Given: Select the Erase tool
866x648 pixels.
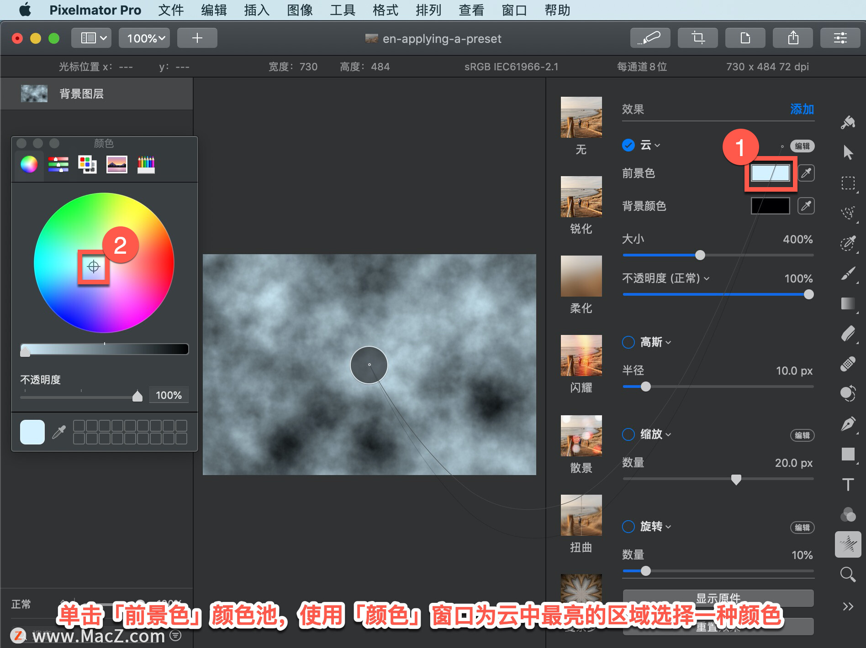Looking at the screenshot, I should tap(848, 334).
